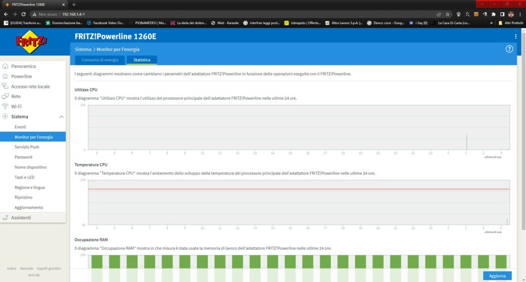Image resolution: width=526 pixels, height=282 pixels.
Task: Reload the page with refresh icon
Action: (24, 14)
